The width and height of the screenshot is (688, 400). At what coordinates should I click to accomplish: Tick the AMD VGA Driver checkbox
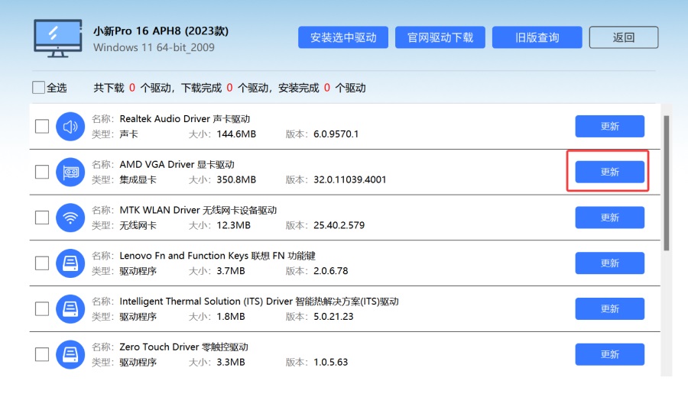(x=42, y=172)
